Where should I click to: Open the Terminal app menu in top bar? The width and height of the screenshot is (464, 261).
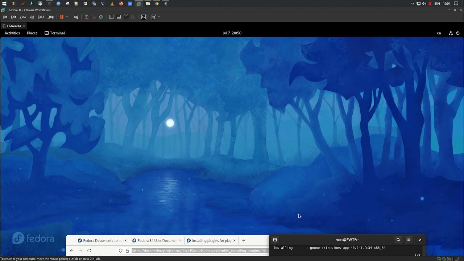(55, 33)
